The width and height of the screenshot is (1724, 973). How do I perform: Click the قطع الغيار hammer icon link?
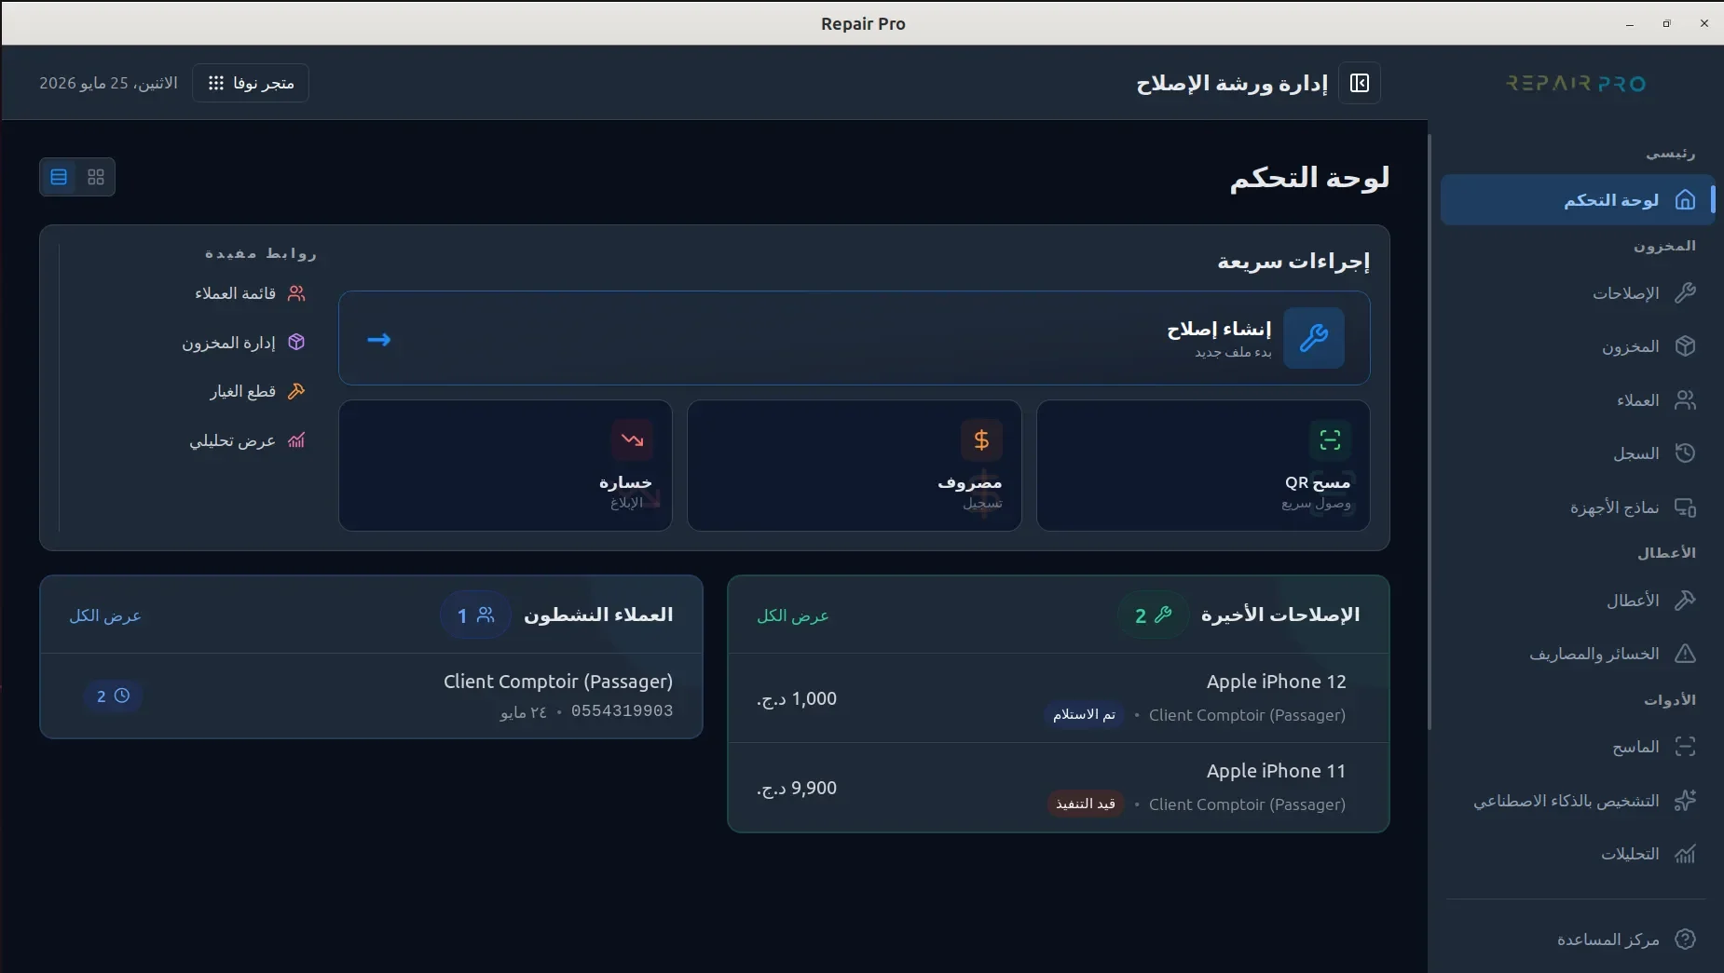296,391
